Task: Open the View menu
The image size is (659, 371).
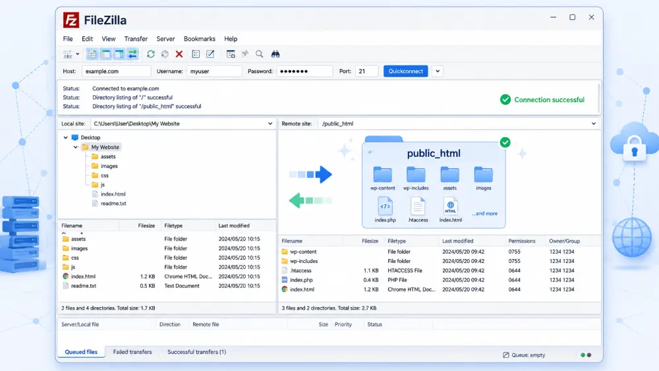Action: click(109, 39)
